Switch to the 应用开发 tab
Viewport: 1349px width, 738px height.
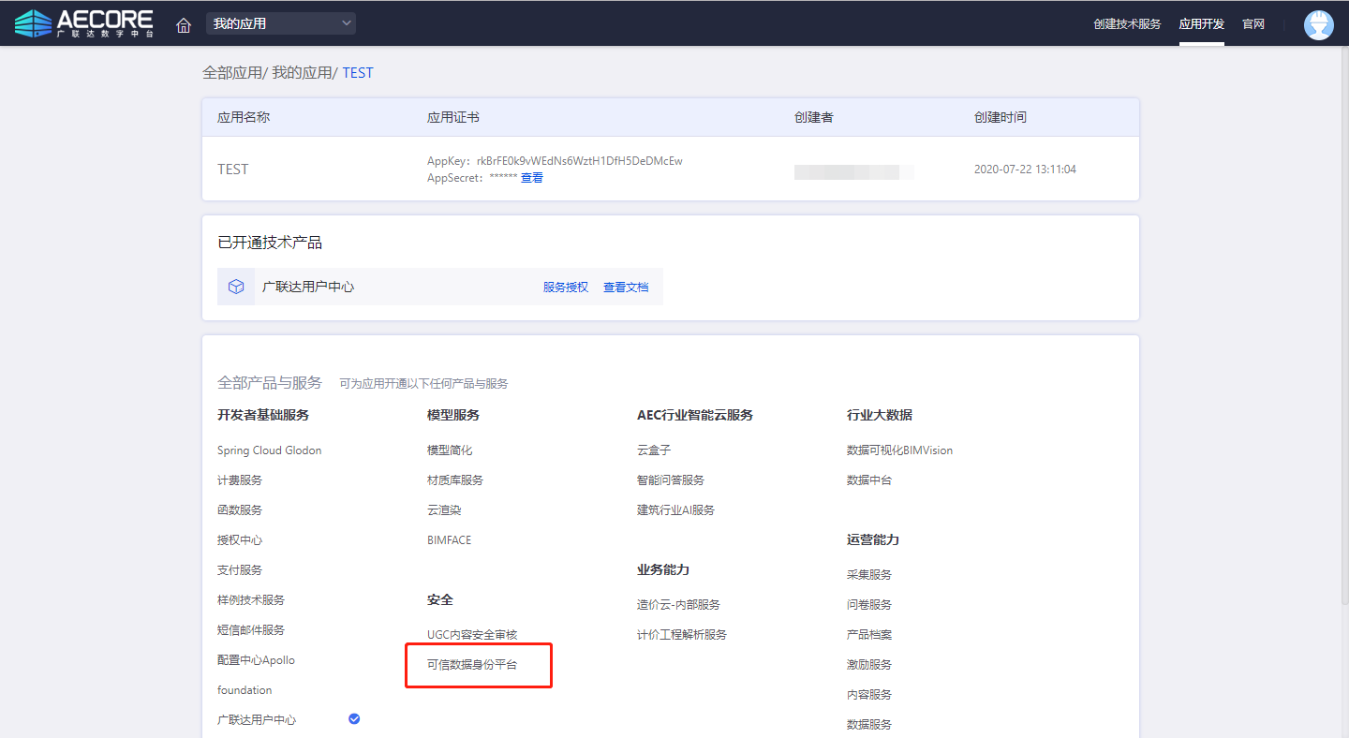point(1201,24)
